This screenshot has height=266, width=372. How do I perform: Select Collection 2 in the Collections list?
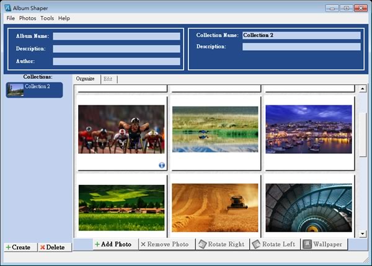coord(34,90)
